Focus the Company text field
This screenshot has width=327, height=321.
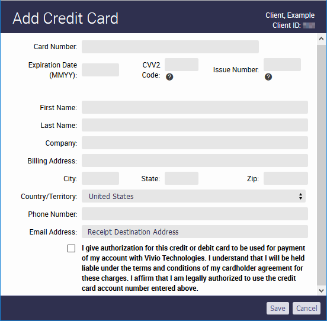tap(195, 143)
